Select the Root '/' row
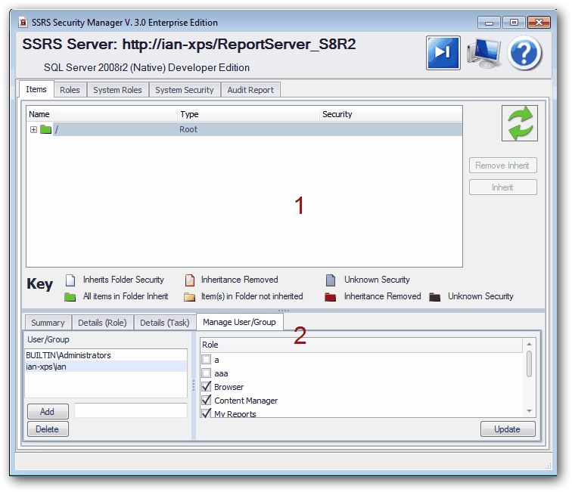 (x=244, y=129)
